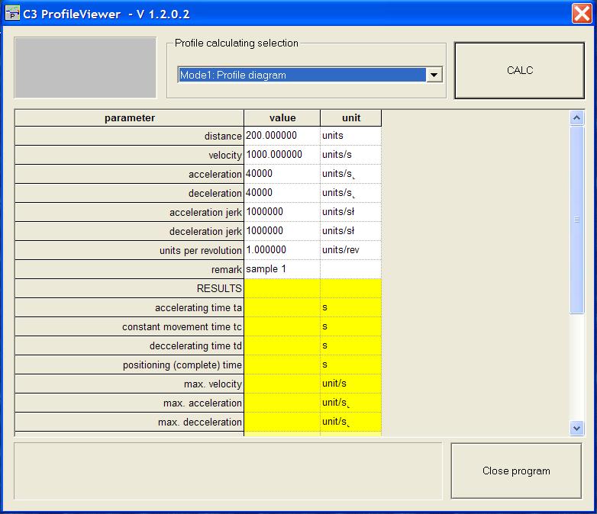Click the acceleration row label
This screenshot has height=514, width=597.
point(130,174)
